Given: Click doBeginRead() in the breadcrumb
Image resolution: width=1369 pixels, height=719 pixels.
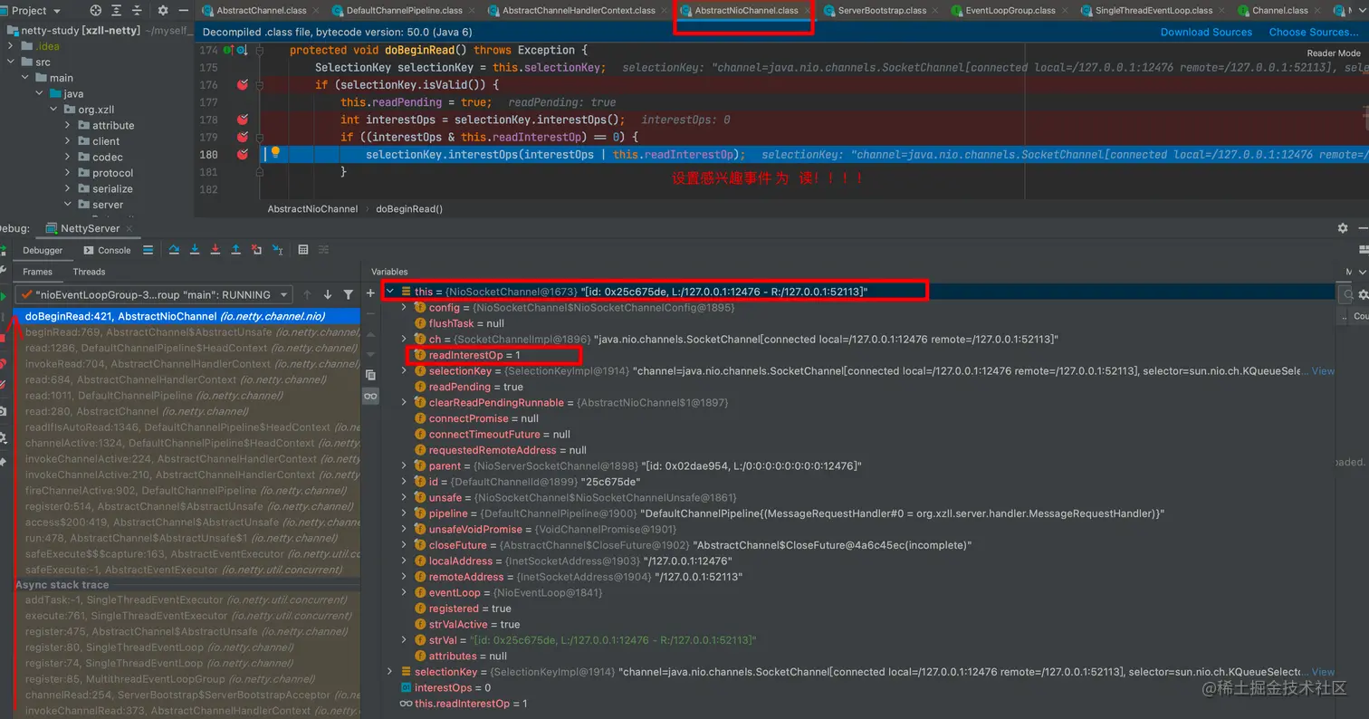Looking at the screenshot, I should point(409,208).
